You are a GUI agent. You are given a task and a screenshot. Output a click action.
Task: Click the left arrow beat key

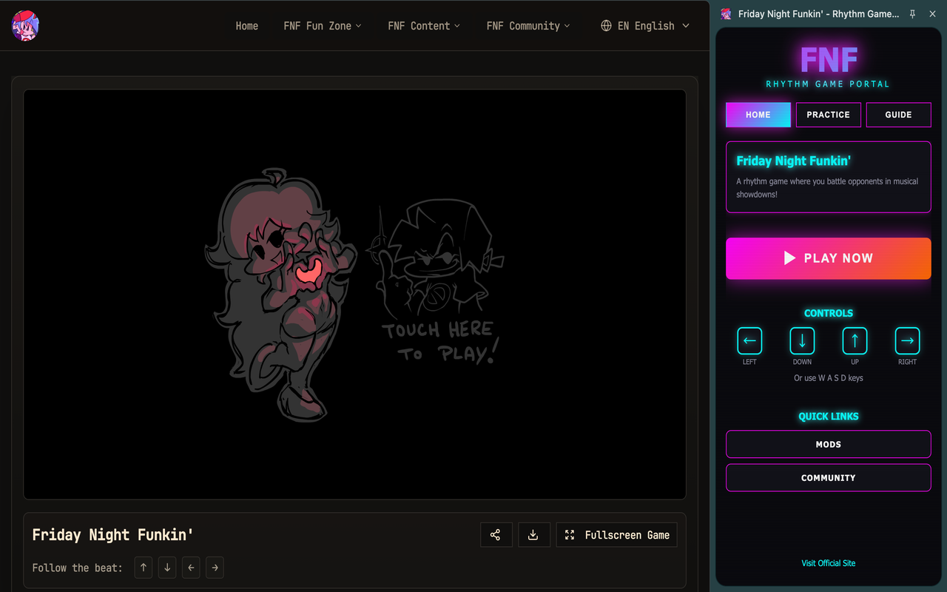191,568
